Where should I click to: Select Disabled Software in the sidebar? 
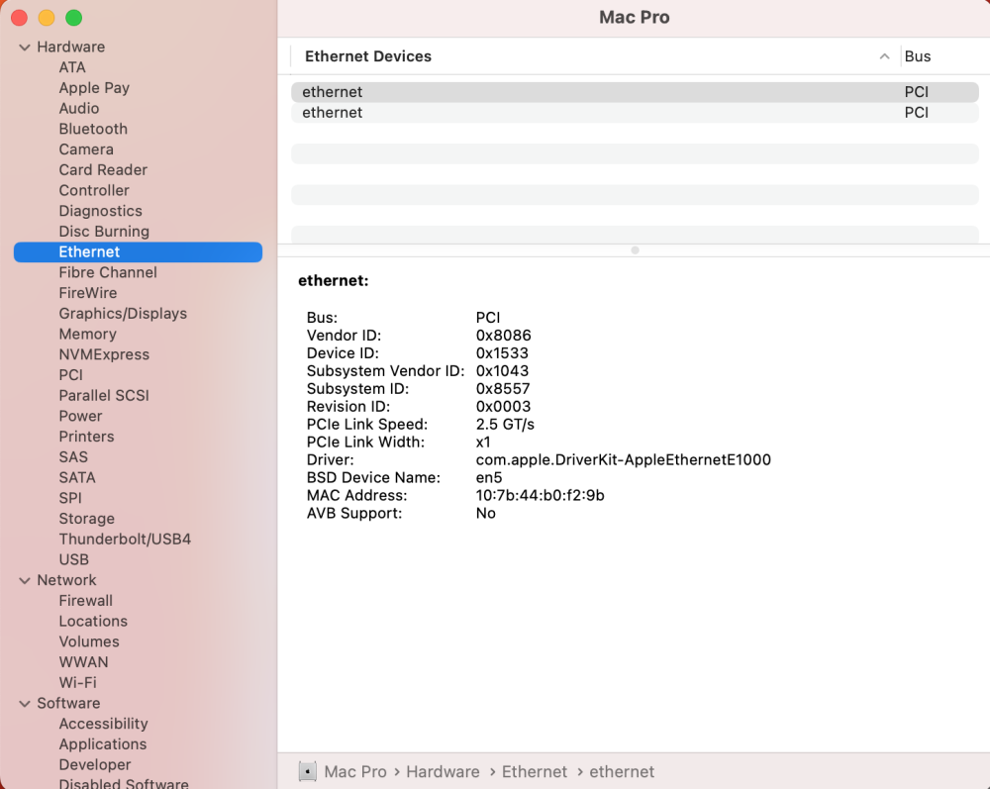click(124, 783)
